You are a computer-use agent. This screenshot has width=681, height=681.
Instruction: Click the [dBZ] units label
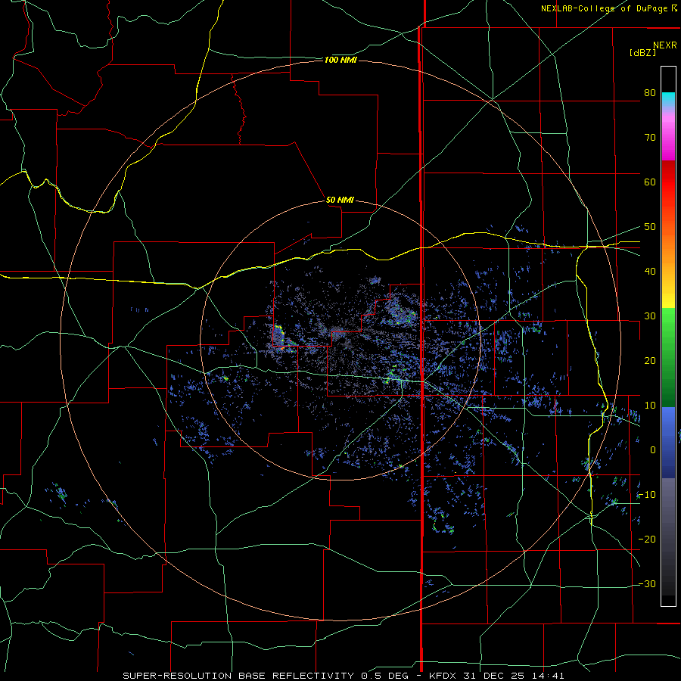(x=642, y=52)
